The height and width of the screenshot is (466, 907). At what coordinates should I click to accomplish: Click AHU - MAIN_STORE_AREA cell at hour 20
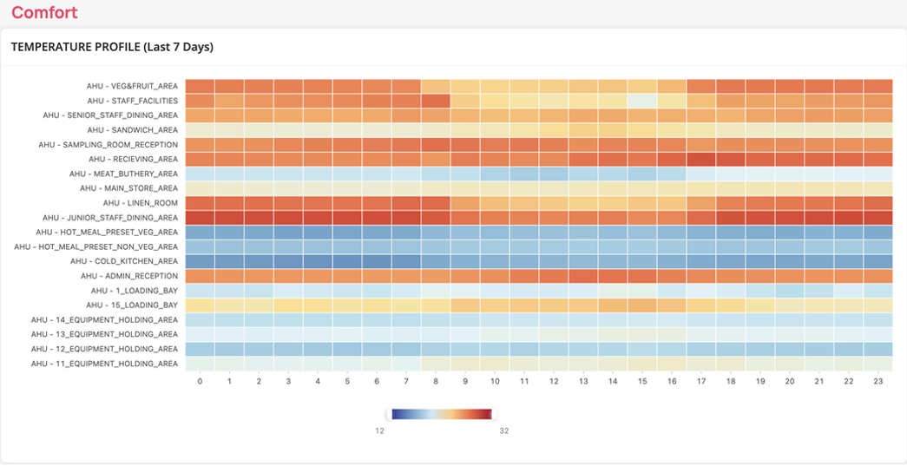(x=789, y=188)
